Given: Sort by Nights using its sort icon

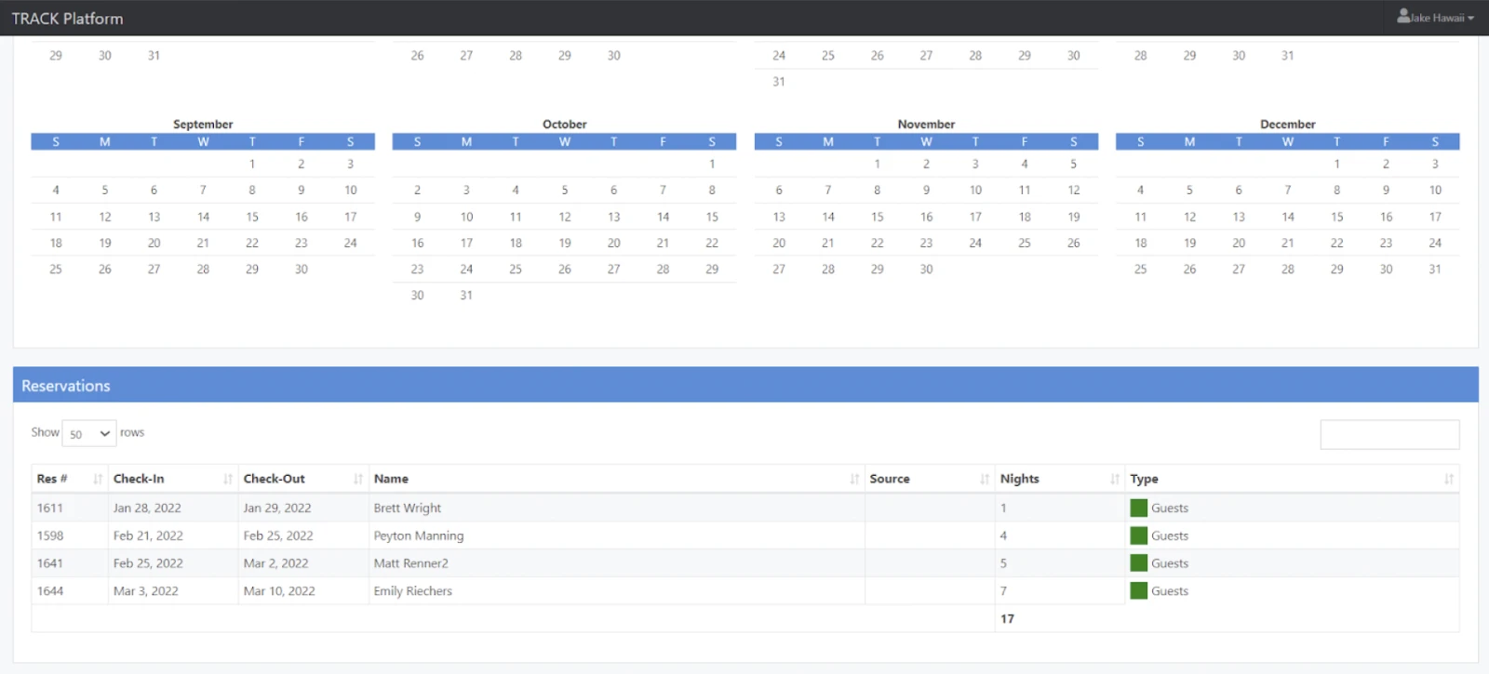Looking at the screenshot, I should [1115, 479].
